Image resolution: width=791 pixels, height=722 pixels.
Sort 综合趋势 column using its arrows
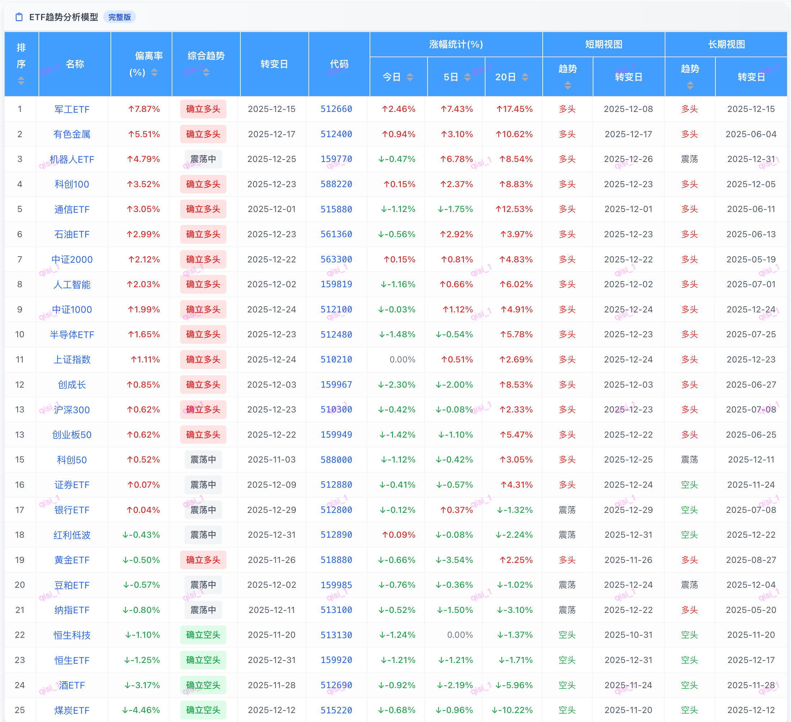tap(206, 73)
